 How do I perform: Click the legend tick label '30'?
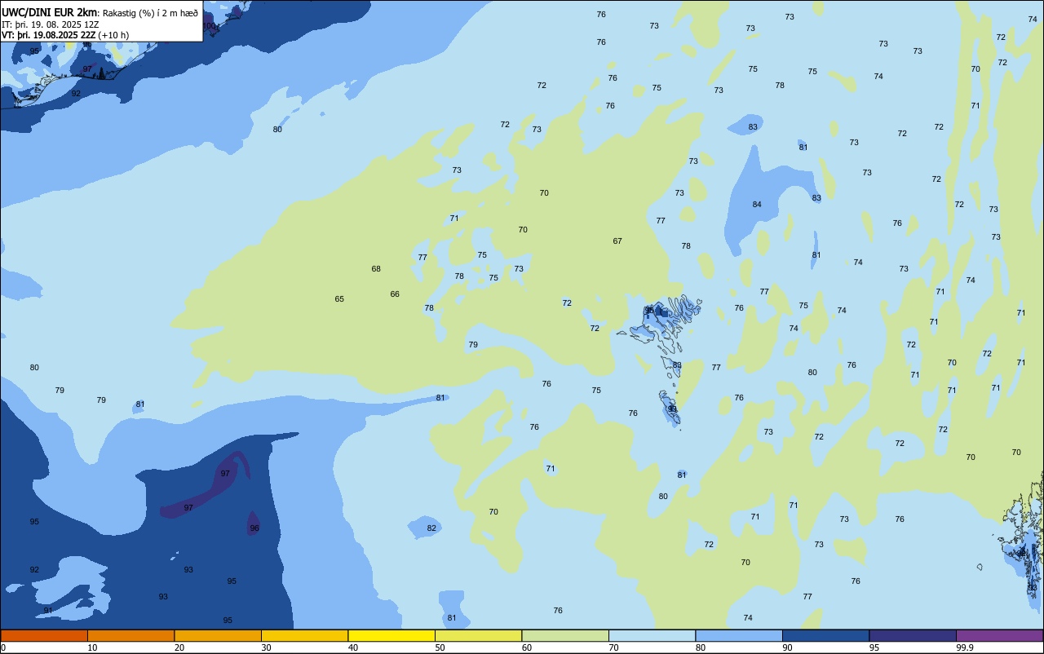tap(266, 647)
